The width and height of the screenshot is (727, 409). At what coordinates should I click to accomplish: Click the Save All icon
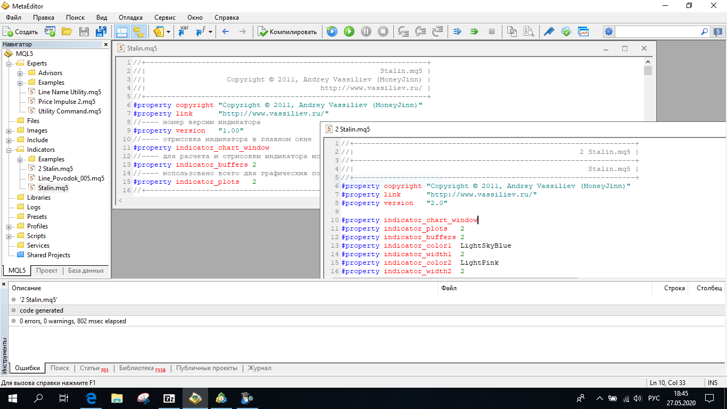101,31
